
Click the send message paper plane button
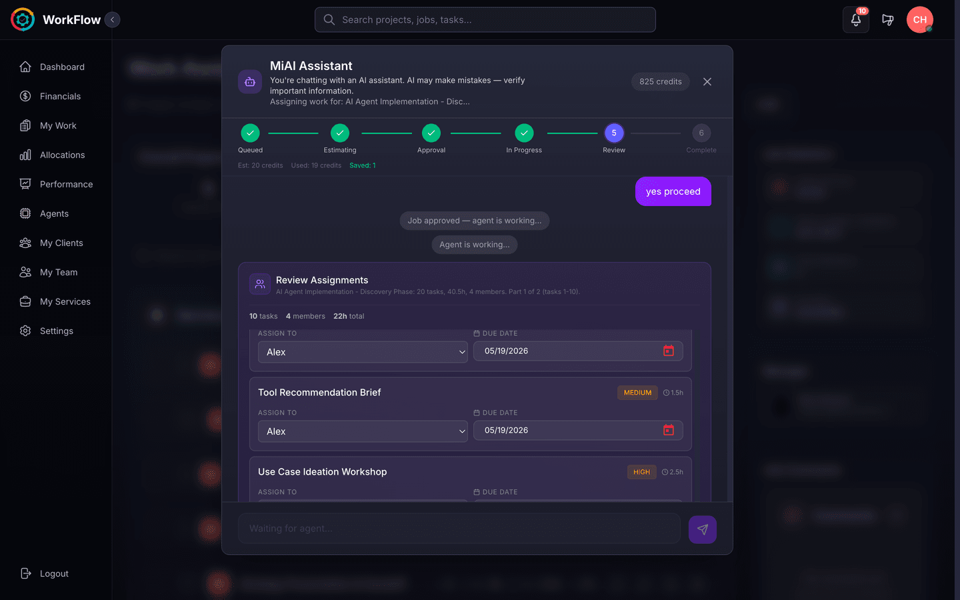click(x=703, y=530)
